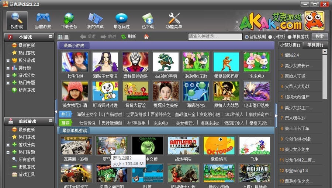The width and height of the screenshot is (332, 188).
Task: Click the 刷新 refresh button
Action: tap(128, 37)
